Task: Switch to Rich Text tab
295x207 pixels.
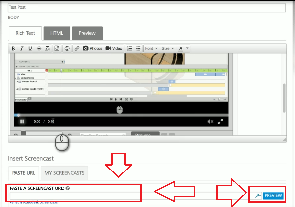Action: [x=25, y=33]
